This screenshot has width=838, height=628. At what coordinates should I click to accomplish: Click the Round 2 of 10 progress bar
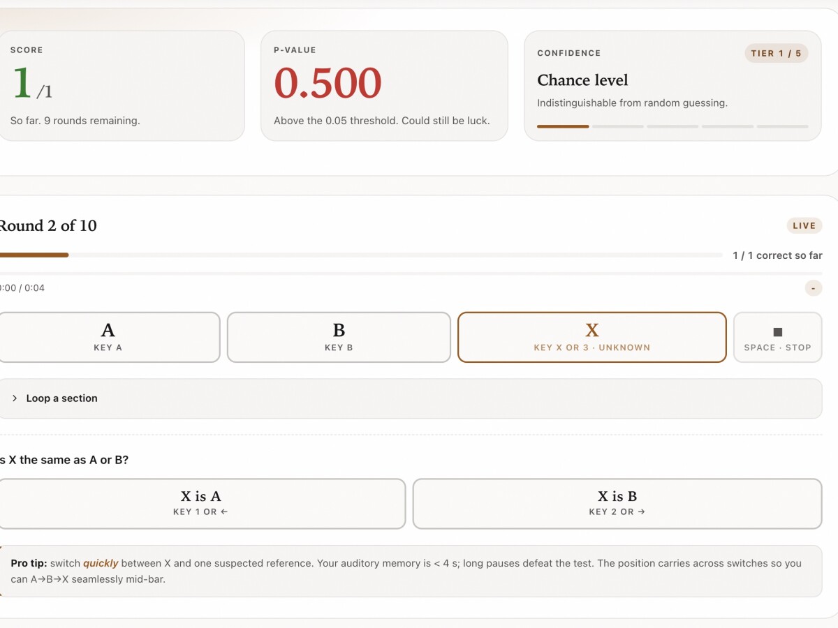pos(361,255)
